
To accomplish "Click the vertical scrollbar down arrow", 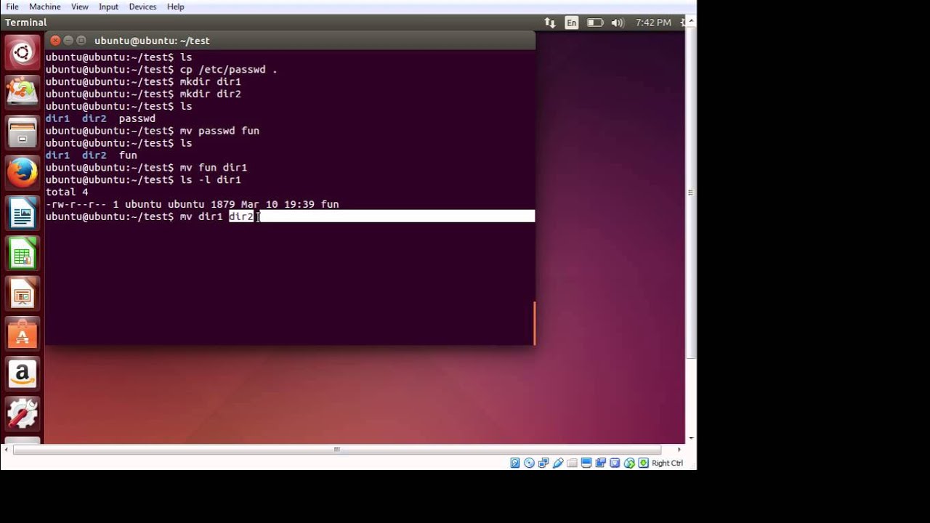I will (691, 438).
